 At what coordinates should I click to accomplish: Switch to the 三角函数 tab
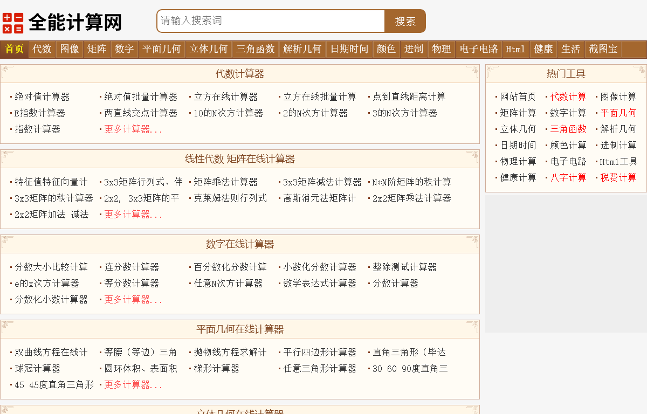coord(254,49)
